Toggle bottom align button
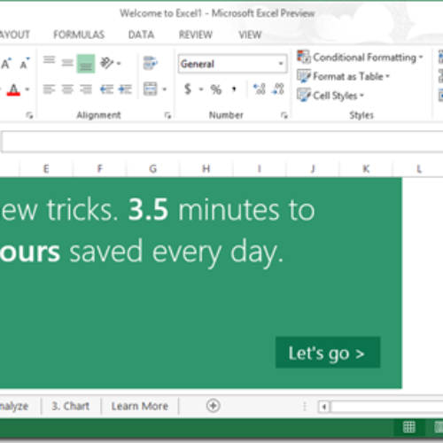The width and height of the screenshot is (443, 443). [86, 63]
